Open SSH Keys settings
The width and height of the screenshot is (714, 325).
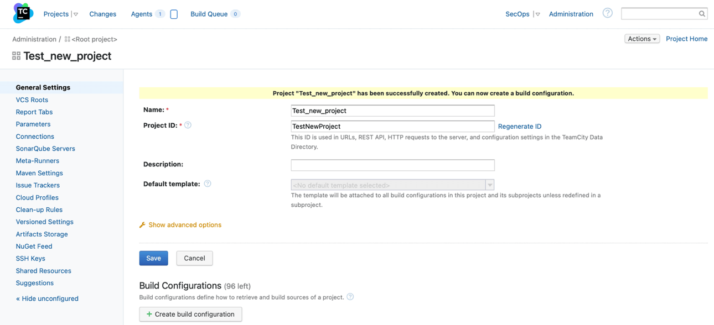[30, 258]
